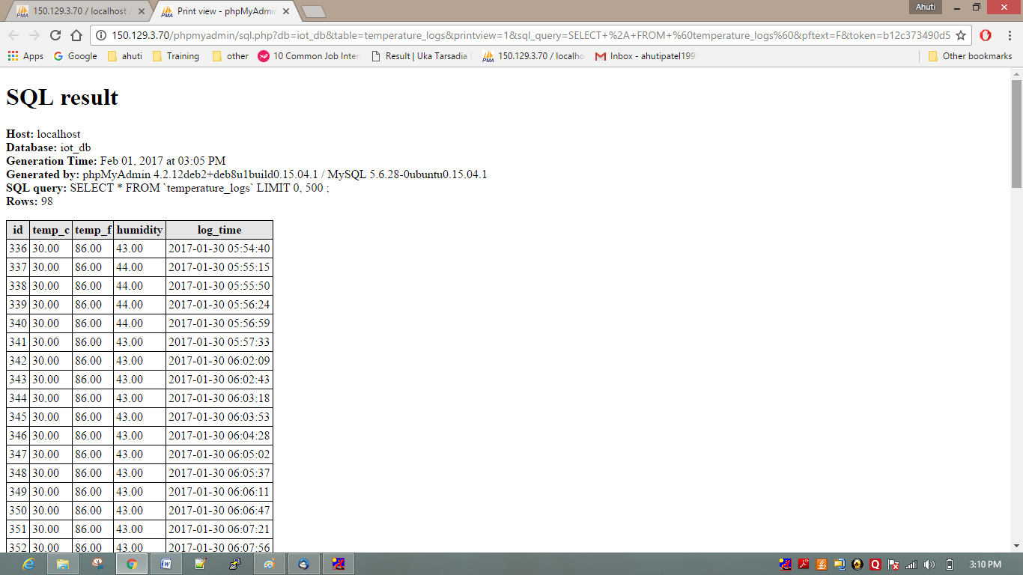Screen dimensions: 1023x575
Task: Open a new browser tab
Action: tap(313, 11)
